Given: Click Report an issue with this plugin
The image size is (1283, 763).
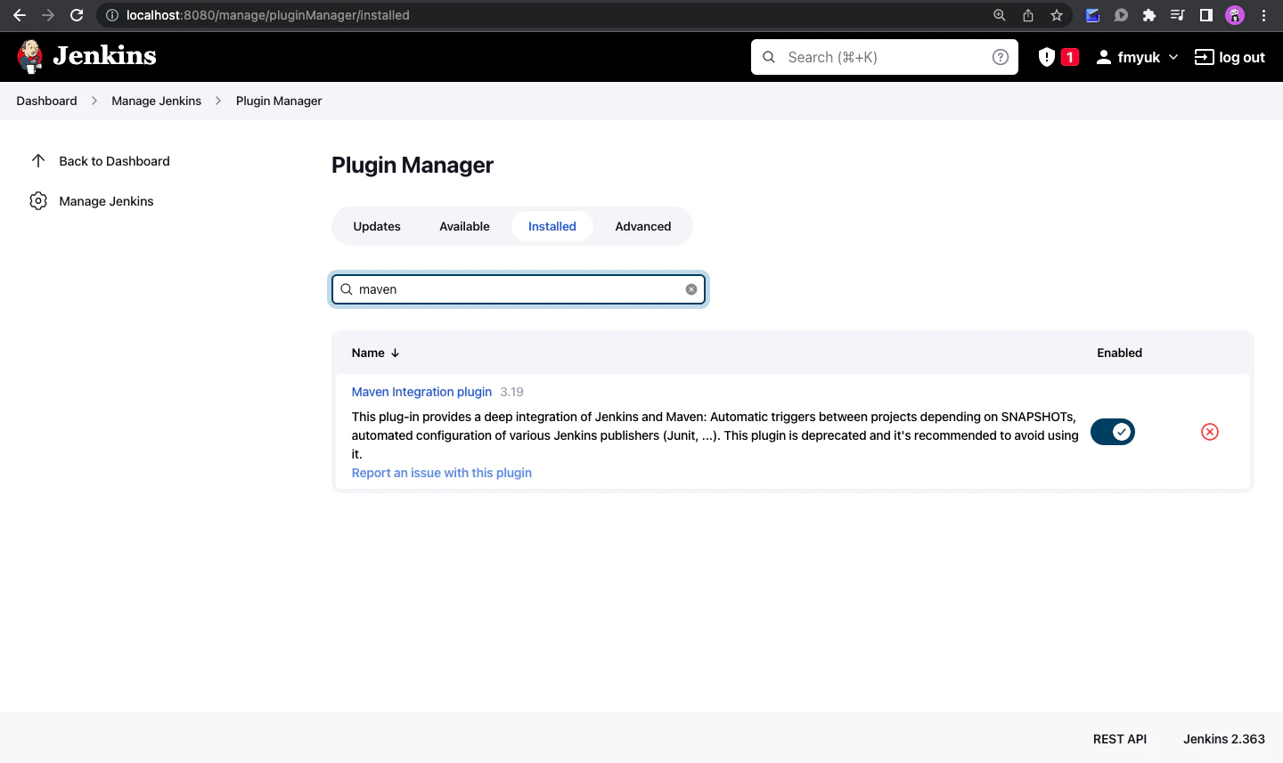Looking at the screenshot, I should pyautogui.click(x=442, y=473).
